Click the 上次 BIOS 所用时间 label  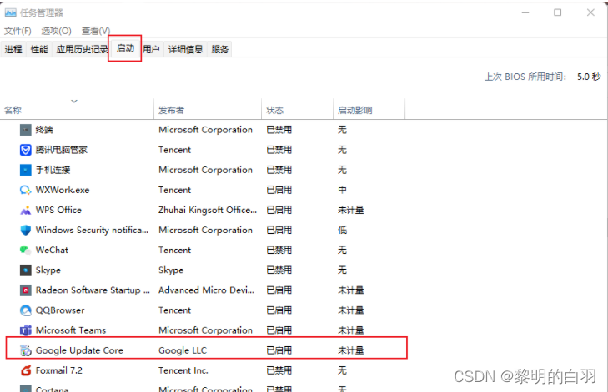[x=525, y=77]
